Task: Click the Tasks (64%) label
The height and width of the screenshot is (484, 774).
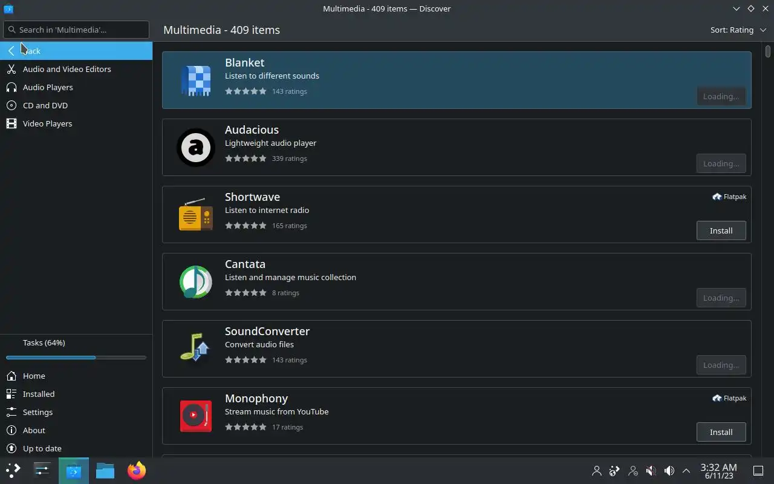Action: (x=44, y=342)
